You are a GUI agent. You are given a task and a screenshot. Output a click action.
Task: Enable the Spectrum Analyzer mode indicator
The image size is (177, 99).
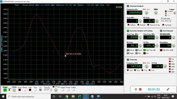tap(128, 6)
